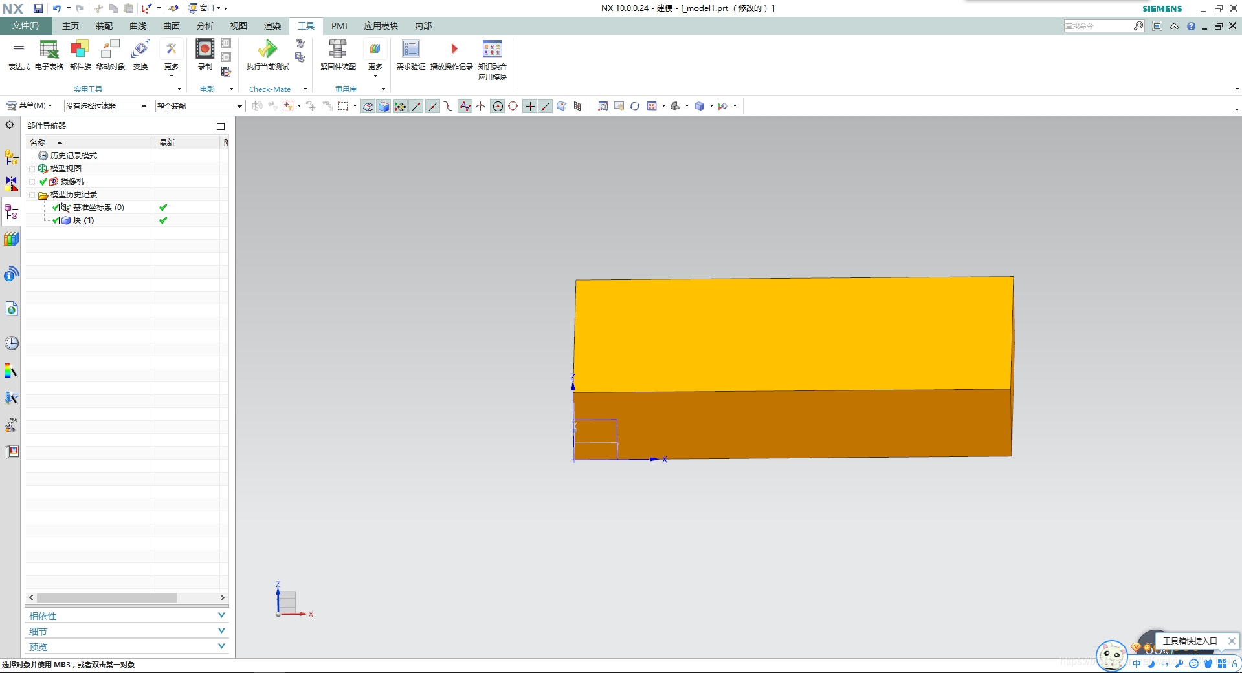Open the 菜单(M) dropdown
The width and height of the screenshot is (1242, 673).
tap(29, 106)
